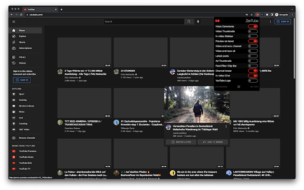Click the browser back arrow
The image size is (304, 190).
[x=11, y=15]
